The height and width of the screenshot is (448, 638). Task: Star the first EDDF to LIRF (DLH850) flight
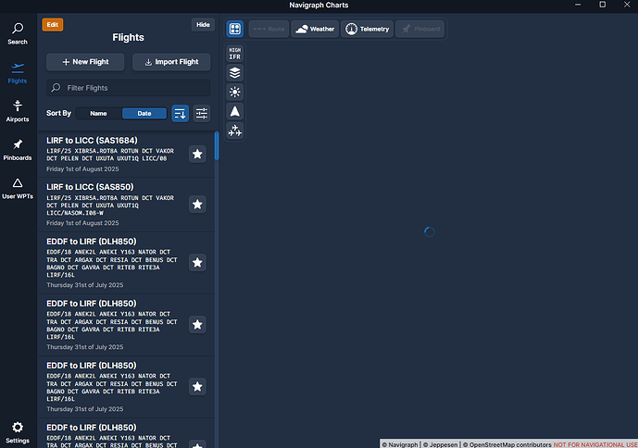tap(197, 263)
